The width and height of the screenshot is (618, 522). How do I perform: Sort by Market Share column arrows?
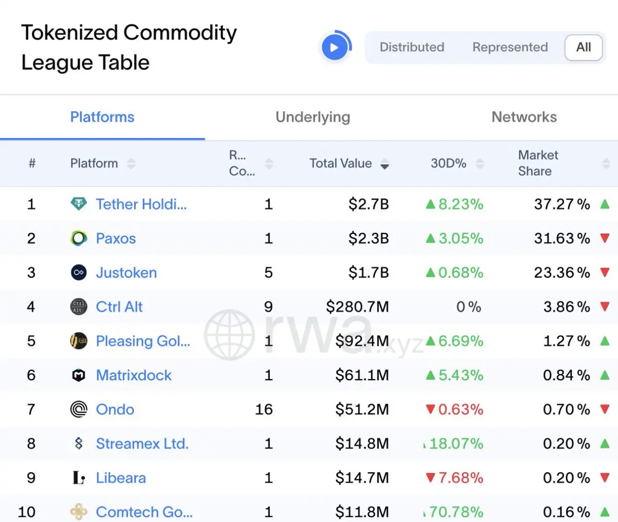(606, 164)
